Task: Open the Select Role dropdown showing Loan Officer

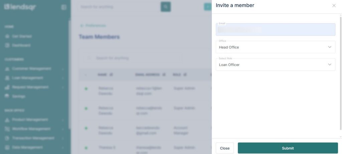Action: click(276, 65)
